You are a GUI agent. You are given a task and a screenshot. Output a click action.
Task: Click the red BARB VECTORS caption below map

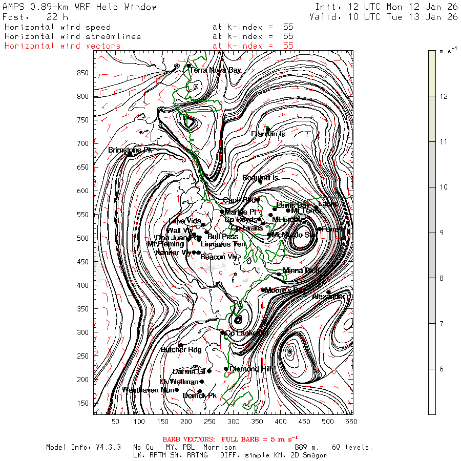coord(230,439)
